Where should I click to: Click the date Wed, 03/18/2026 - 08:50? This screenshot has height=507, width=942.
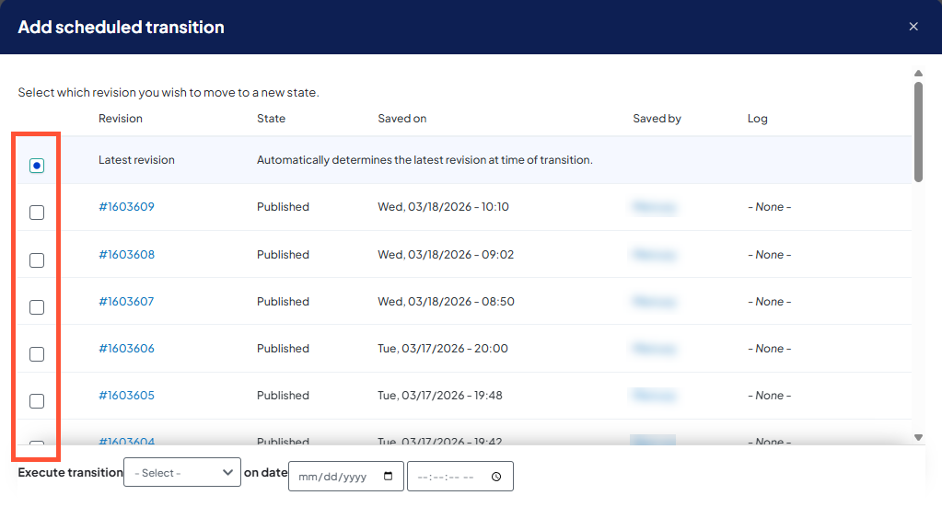[x=446, y=301]
